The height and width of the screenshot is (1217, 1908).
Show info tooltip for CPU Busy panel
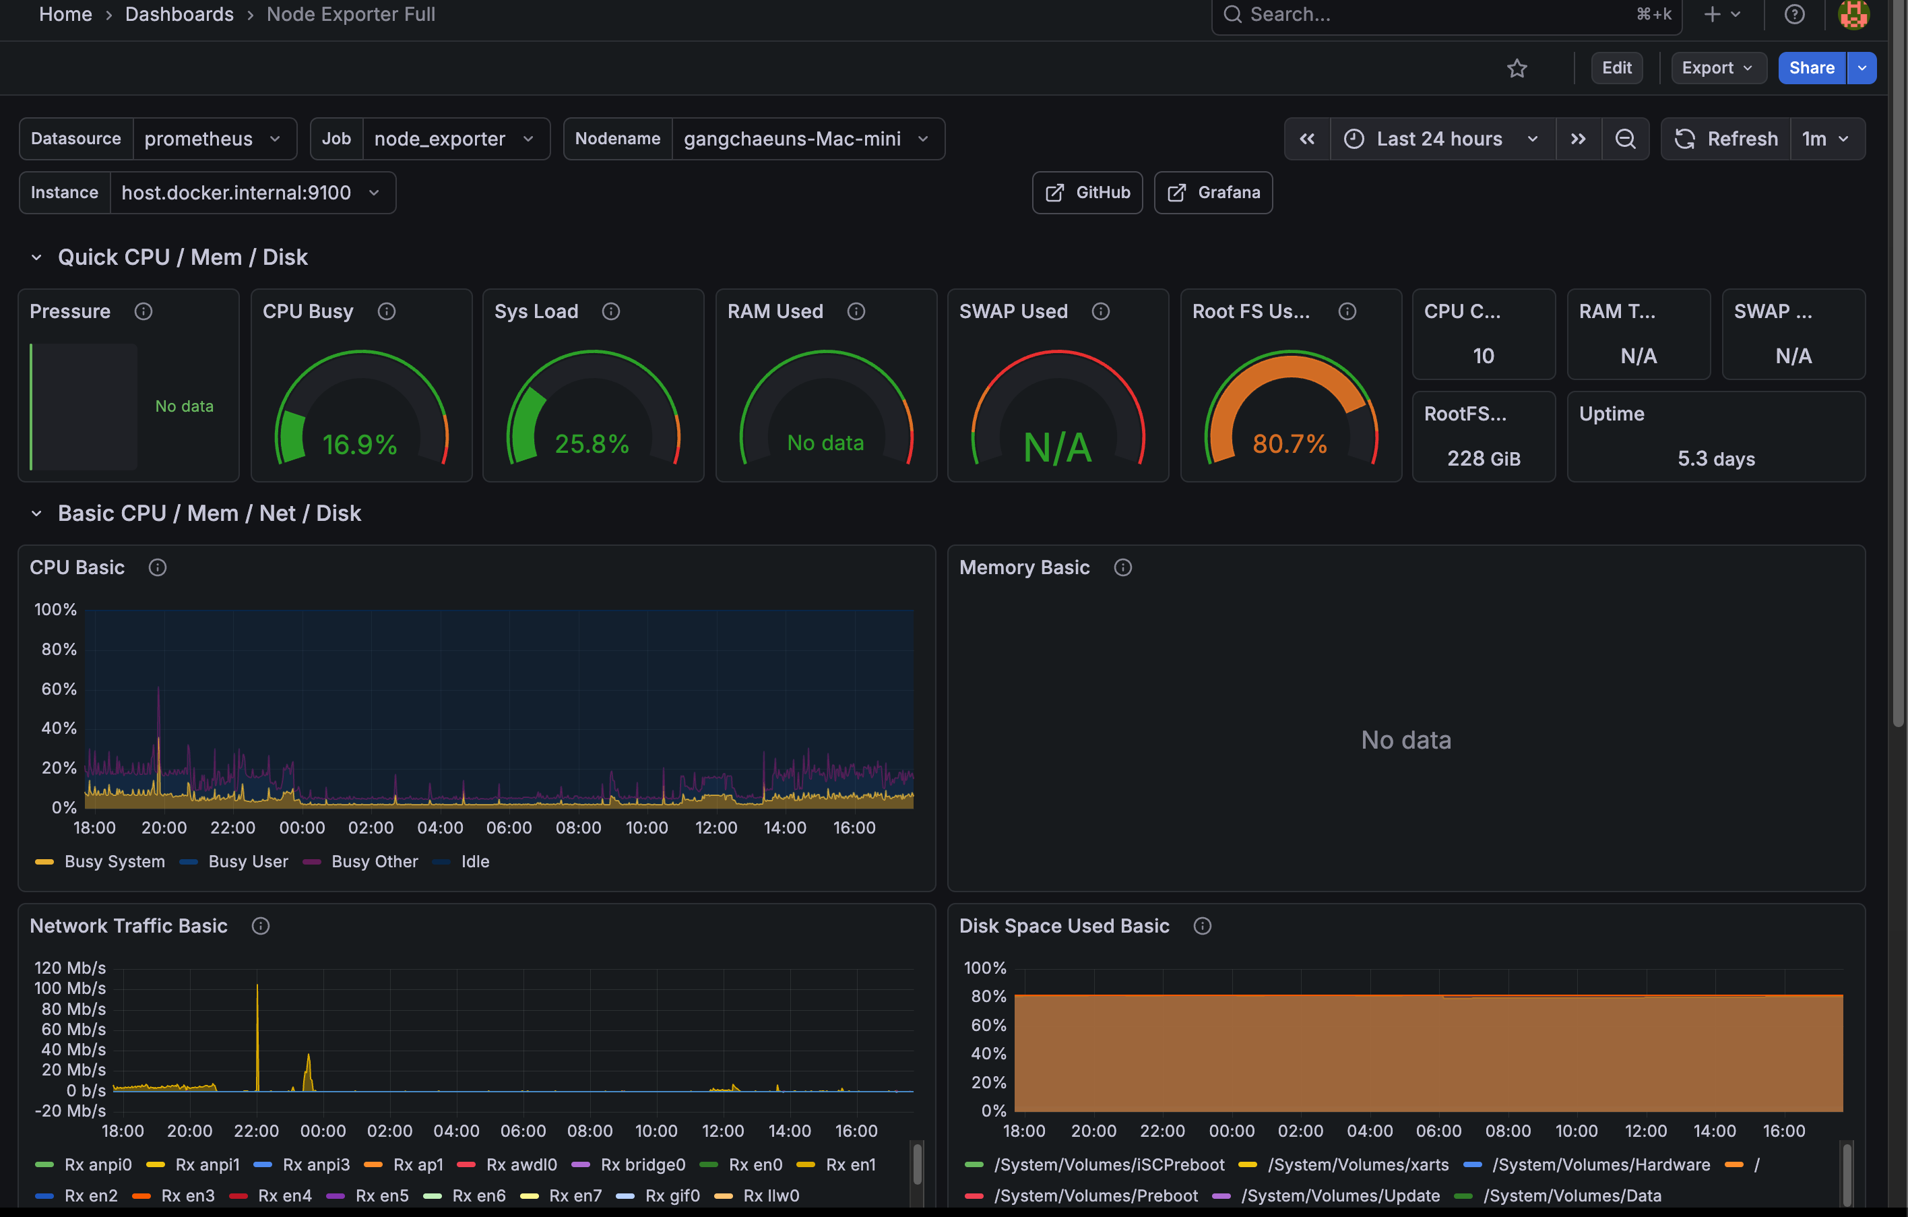point(386,311)
